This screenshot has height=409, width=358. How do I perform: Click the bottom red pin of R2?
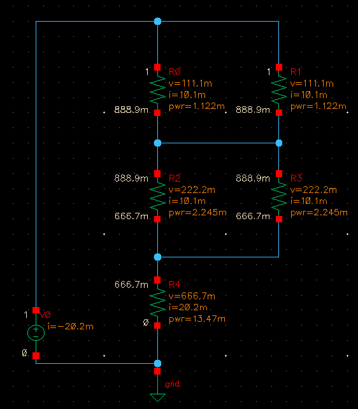pos(157,219)
